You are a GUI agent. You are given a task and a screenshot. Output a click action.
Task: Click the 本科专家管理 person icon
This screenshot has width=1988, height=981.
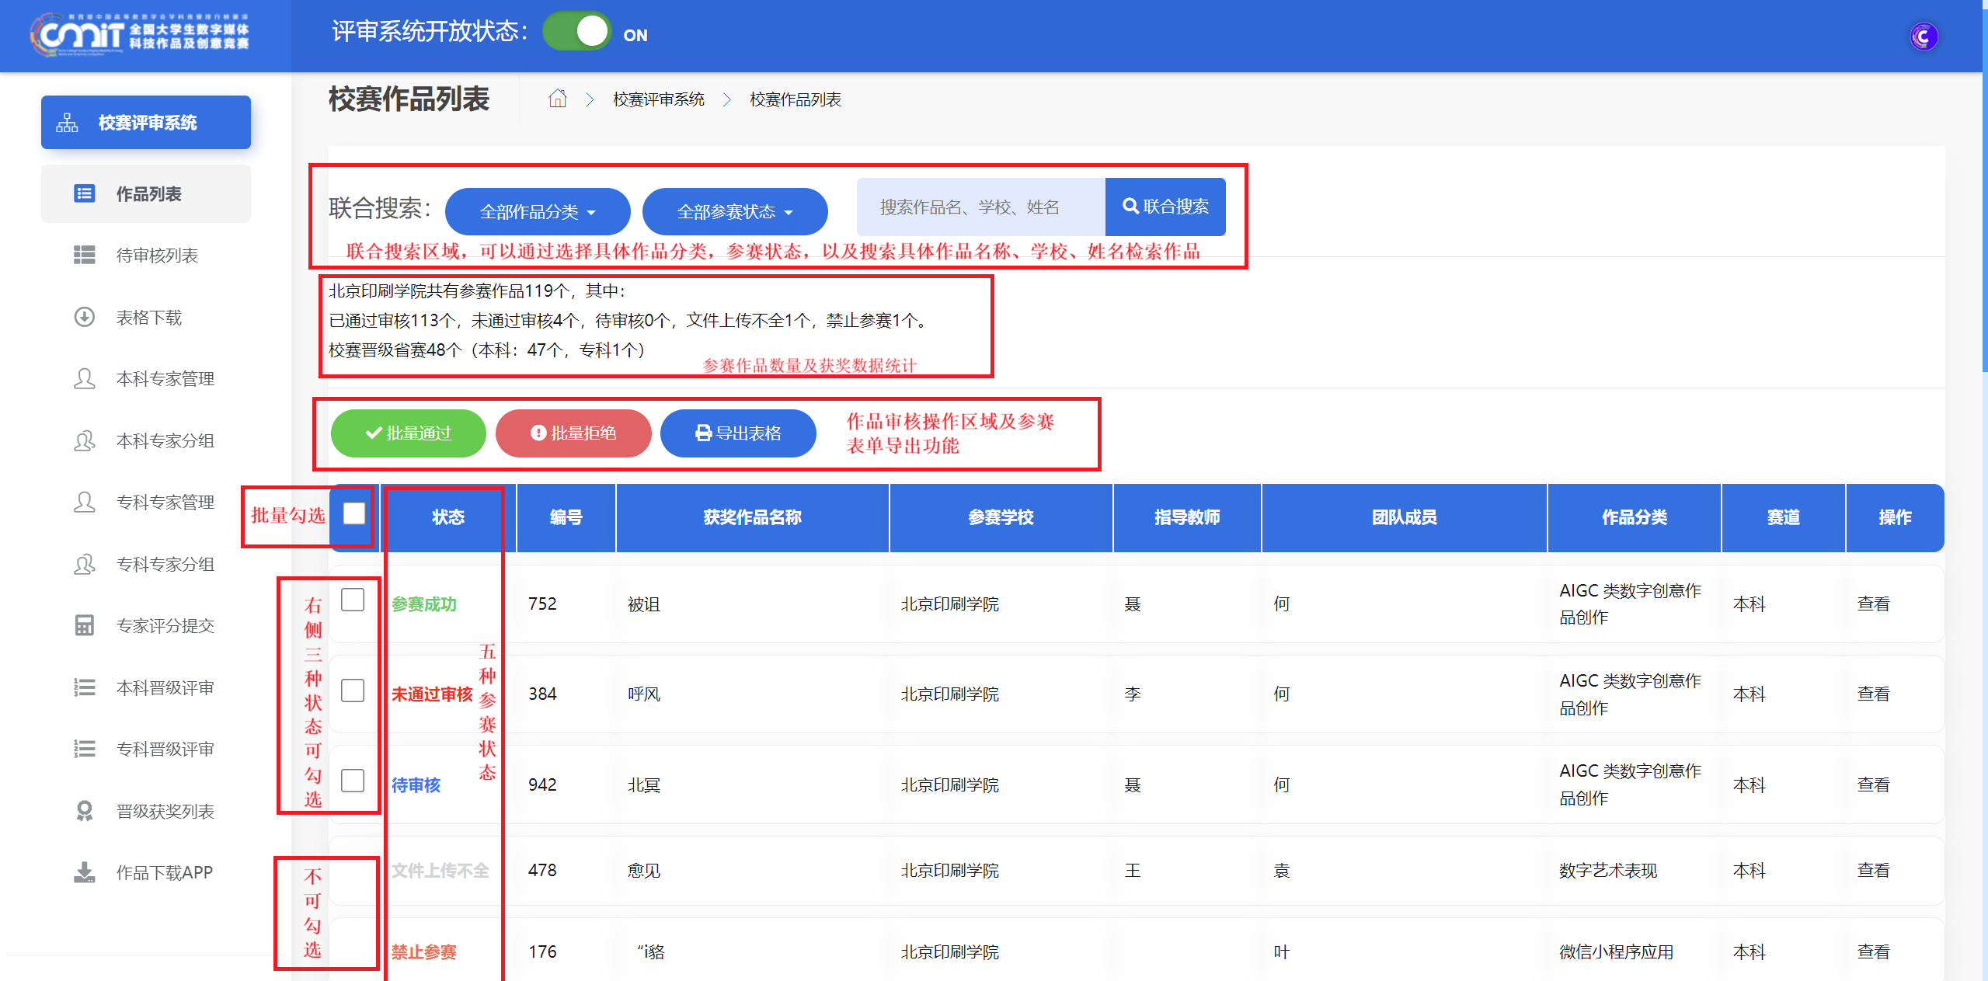pyautogui.click(x=84, y=378)
